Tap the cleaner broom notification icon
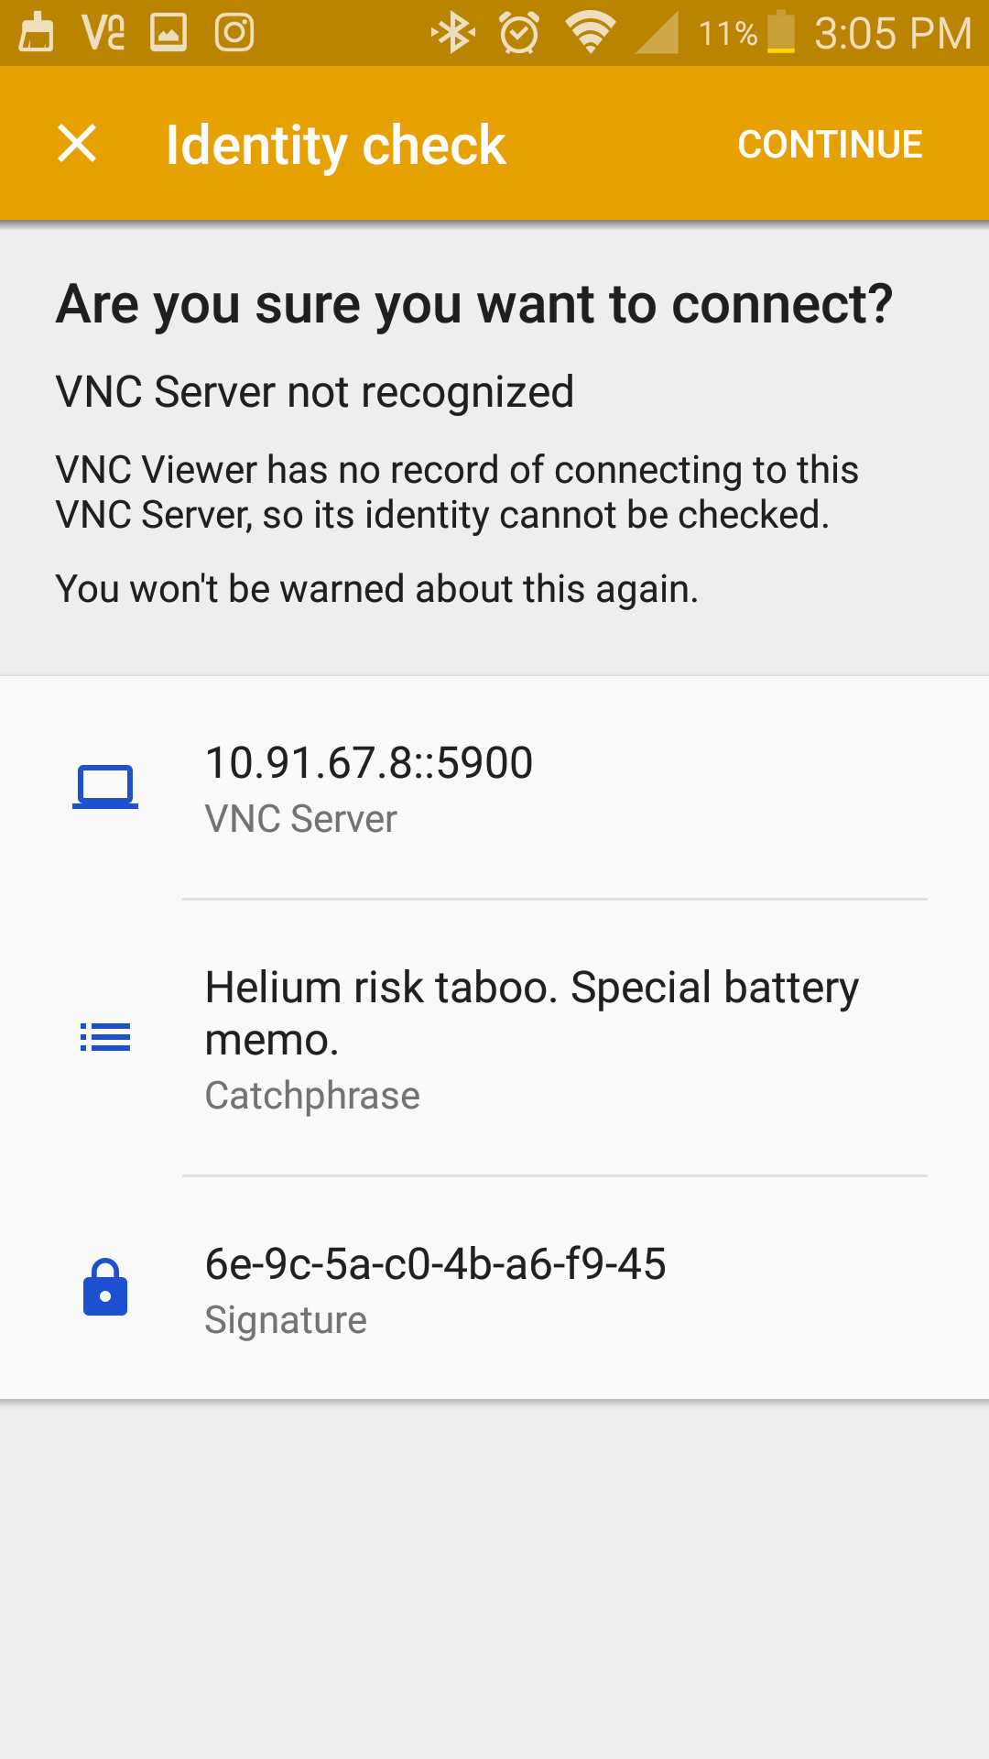The image size is (989, 1759). coord(37,33)
